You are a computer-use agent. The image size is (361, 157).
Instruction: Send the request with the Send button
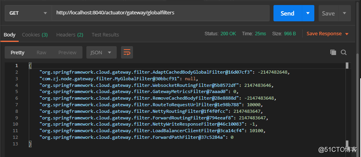tap(287, 13)
